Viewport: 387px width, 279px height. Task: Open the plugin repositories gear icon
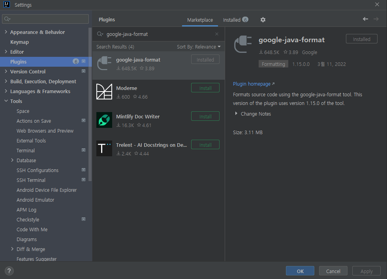point(263,19)
